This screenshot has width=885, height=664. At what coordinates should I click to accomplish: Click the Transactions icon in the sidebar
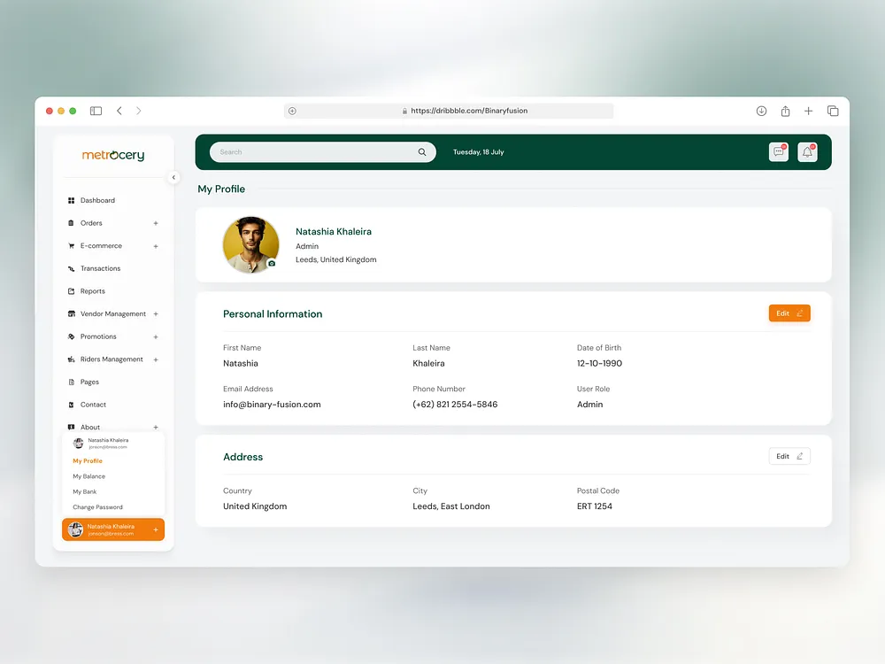[71, 268]
